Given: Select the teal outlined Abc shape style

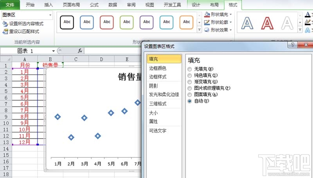Looking at the screenshot, I should click(x=167, y=22).
